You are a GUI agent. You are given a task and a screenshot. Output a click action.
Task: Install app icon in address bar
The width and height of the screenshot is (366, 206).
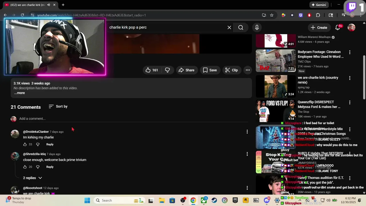(x=264, y=15)
